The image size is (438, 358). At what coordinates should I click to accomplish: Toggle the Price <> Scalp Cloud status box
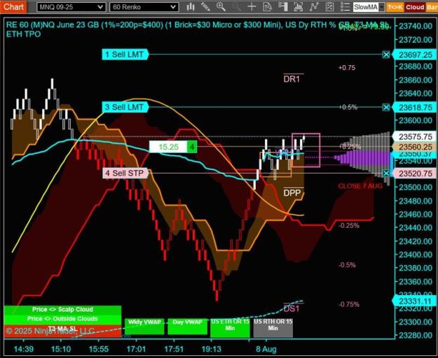[62, 310]
